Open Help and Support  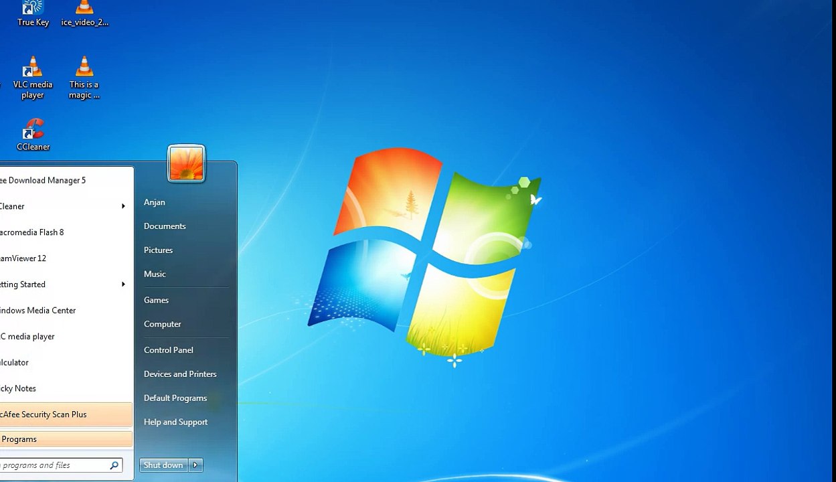[176, 422]
